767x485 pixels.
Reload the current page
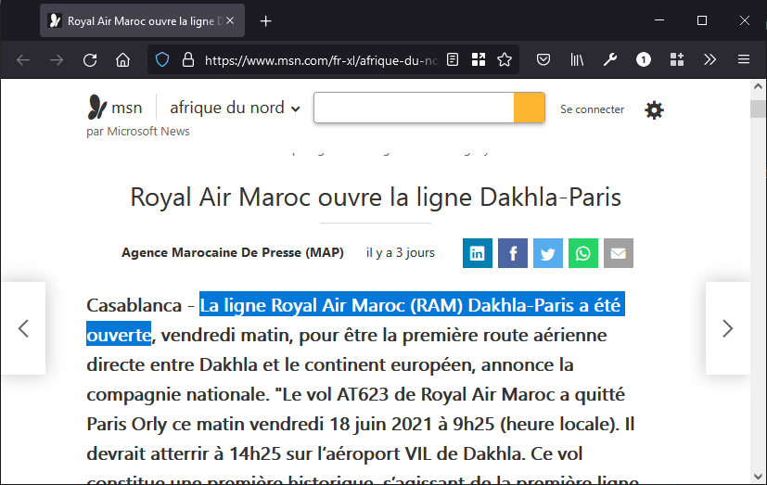90,60
